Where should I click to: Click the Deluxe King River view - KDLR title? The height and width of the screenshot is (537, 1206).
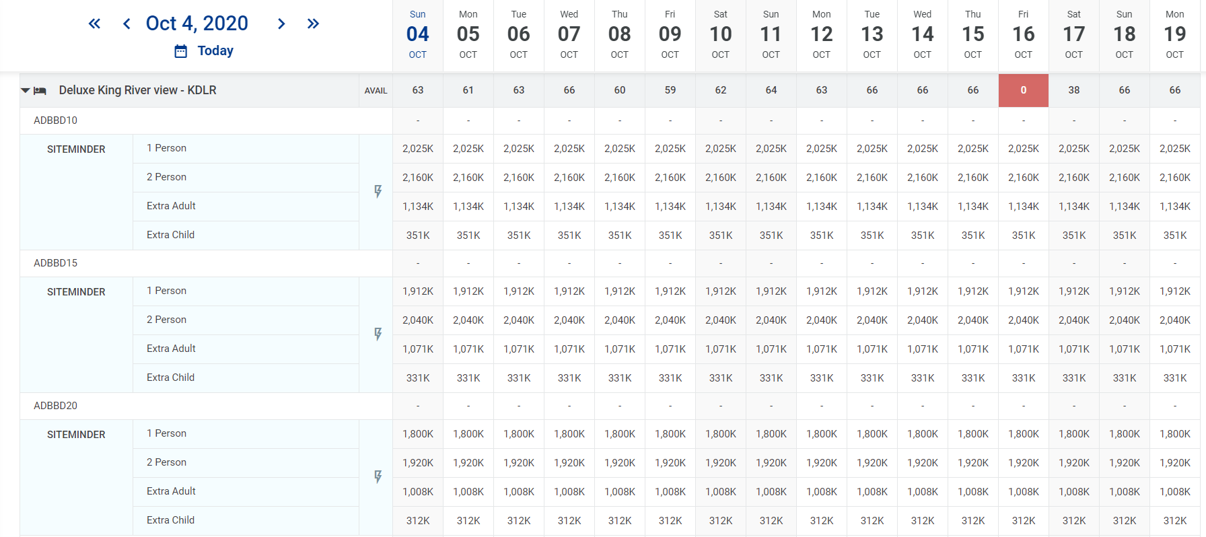point(137,90)
